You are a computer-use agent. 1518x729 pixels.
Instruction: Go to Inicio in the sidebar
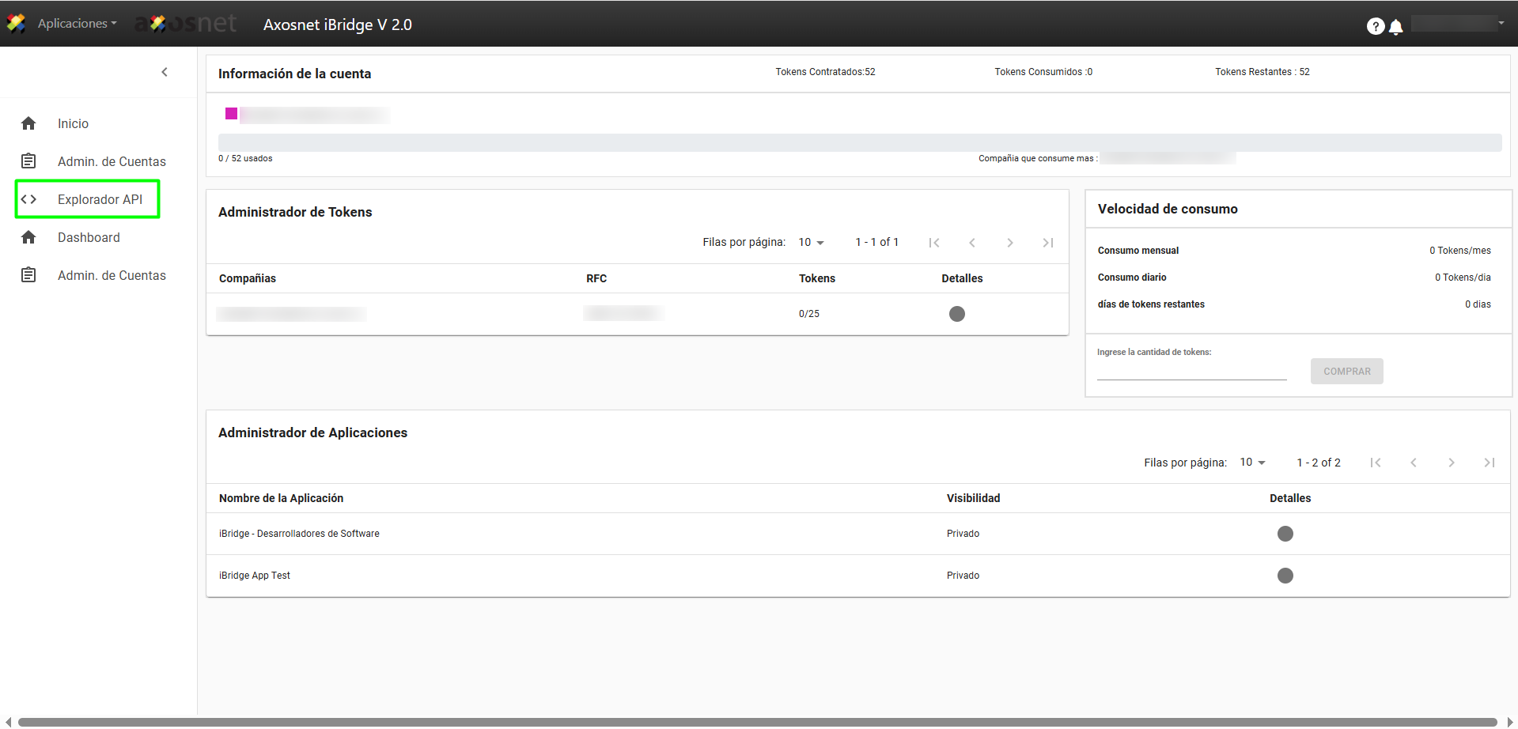73,123
